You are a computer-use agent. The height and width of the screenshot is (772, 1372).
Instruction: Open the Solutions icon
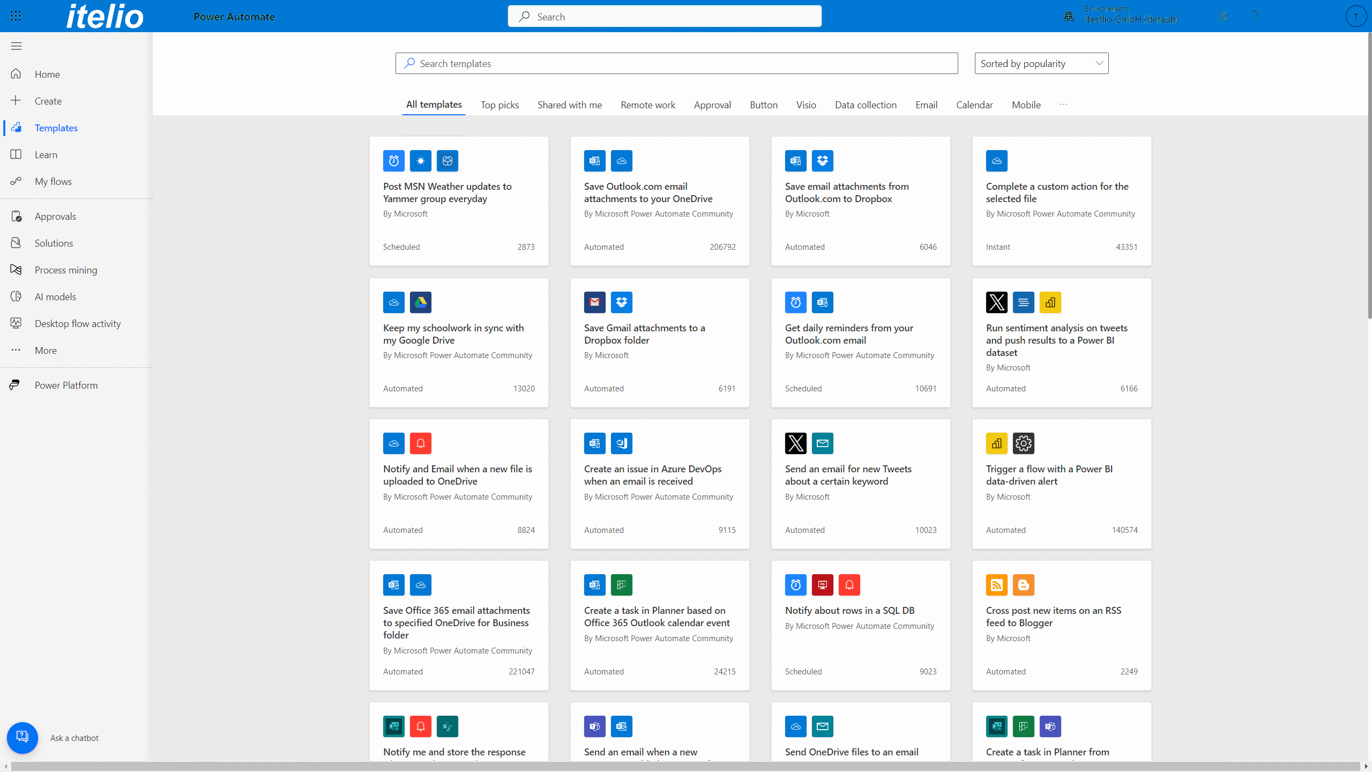point(16,243)
